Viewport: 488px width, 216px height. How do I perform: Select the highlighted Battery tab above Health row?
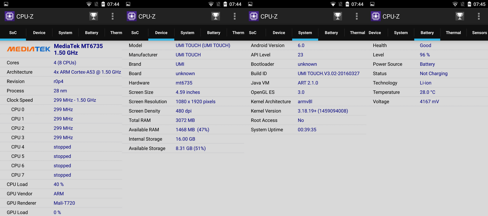point(427,33)
